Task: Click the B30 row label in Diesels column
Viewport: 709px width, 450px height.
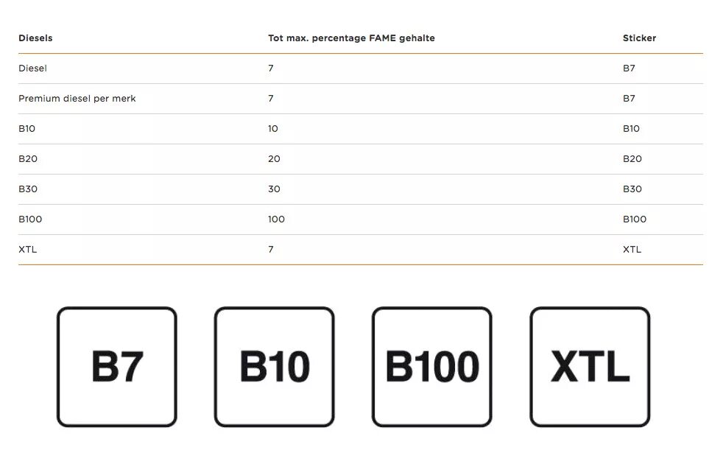Action: coord(28,189)
